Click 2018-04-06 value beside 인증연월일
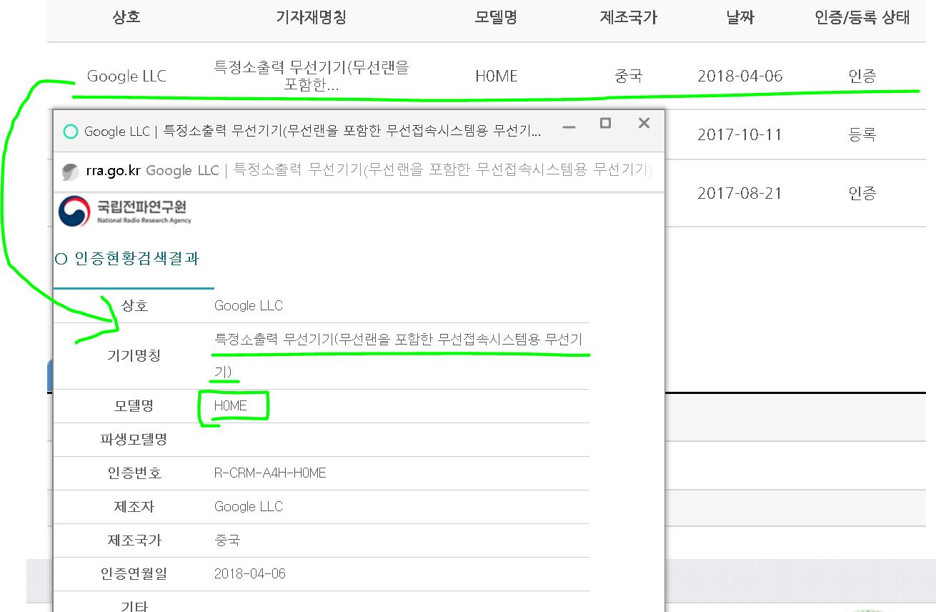936x612 pixels. click(250, 574)
